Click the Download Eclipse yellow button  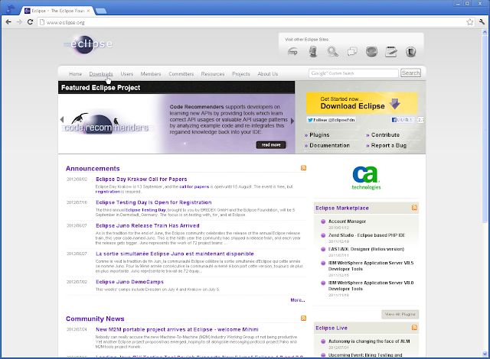(x=361, y=103)
